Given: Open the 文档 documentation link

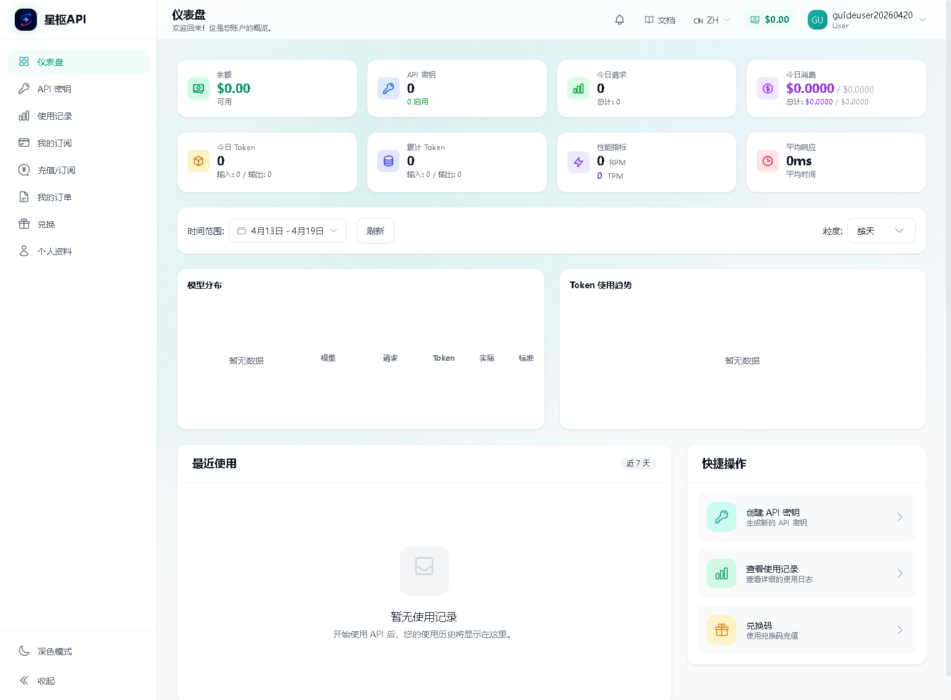Looking at the screenshot, I should coord(660,20).
